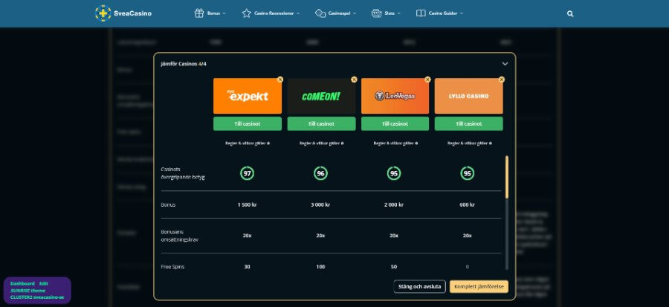Click info icon under Expekt terms
Image resolution: width=669 pixels, height=307 pixels.
(x=268, y=143)
